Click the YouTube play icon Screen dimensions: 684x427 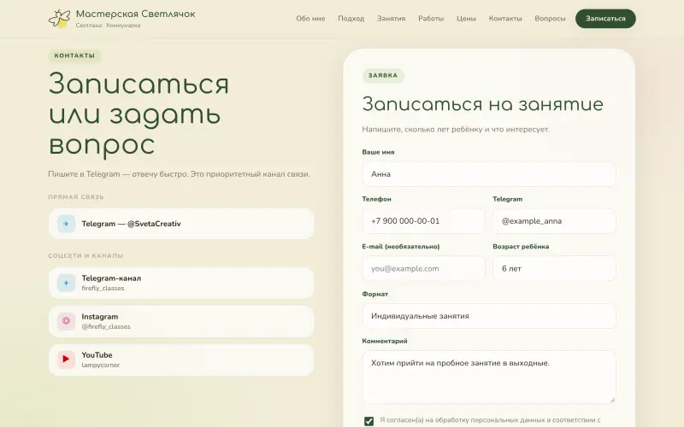click(x=66, y=360)
